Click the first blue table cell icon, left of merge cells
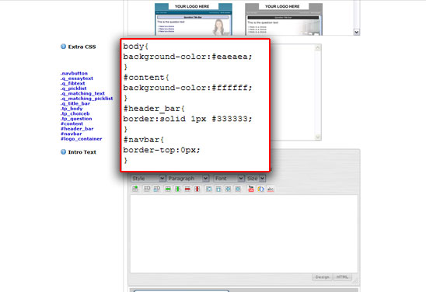Screen dimensions: 426x292 pos(208,189)
